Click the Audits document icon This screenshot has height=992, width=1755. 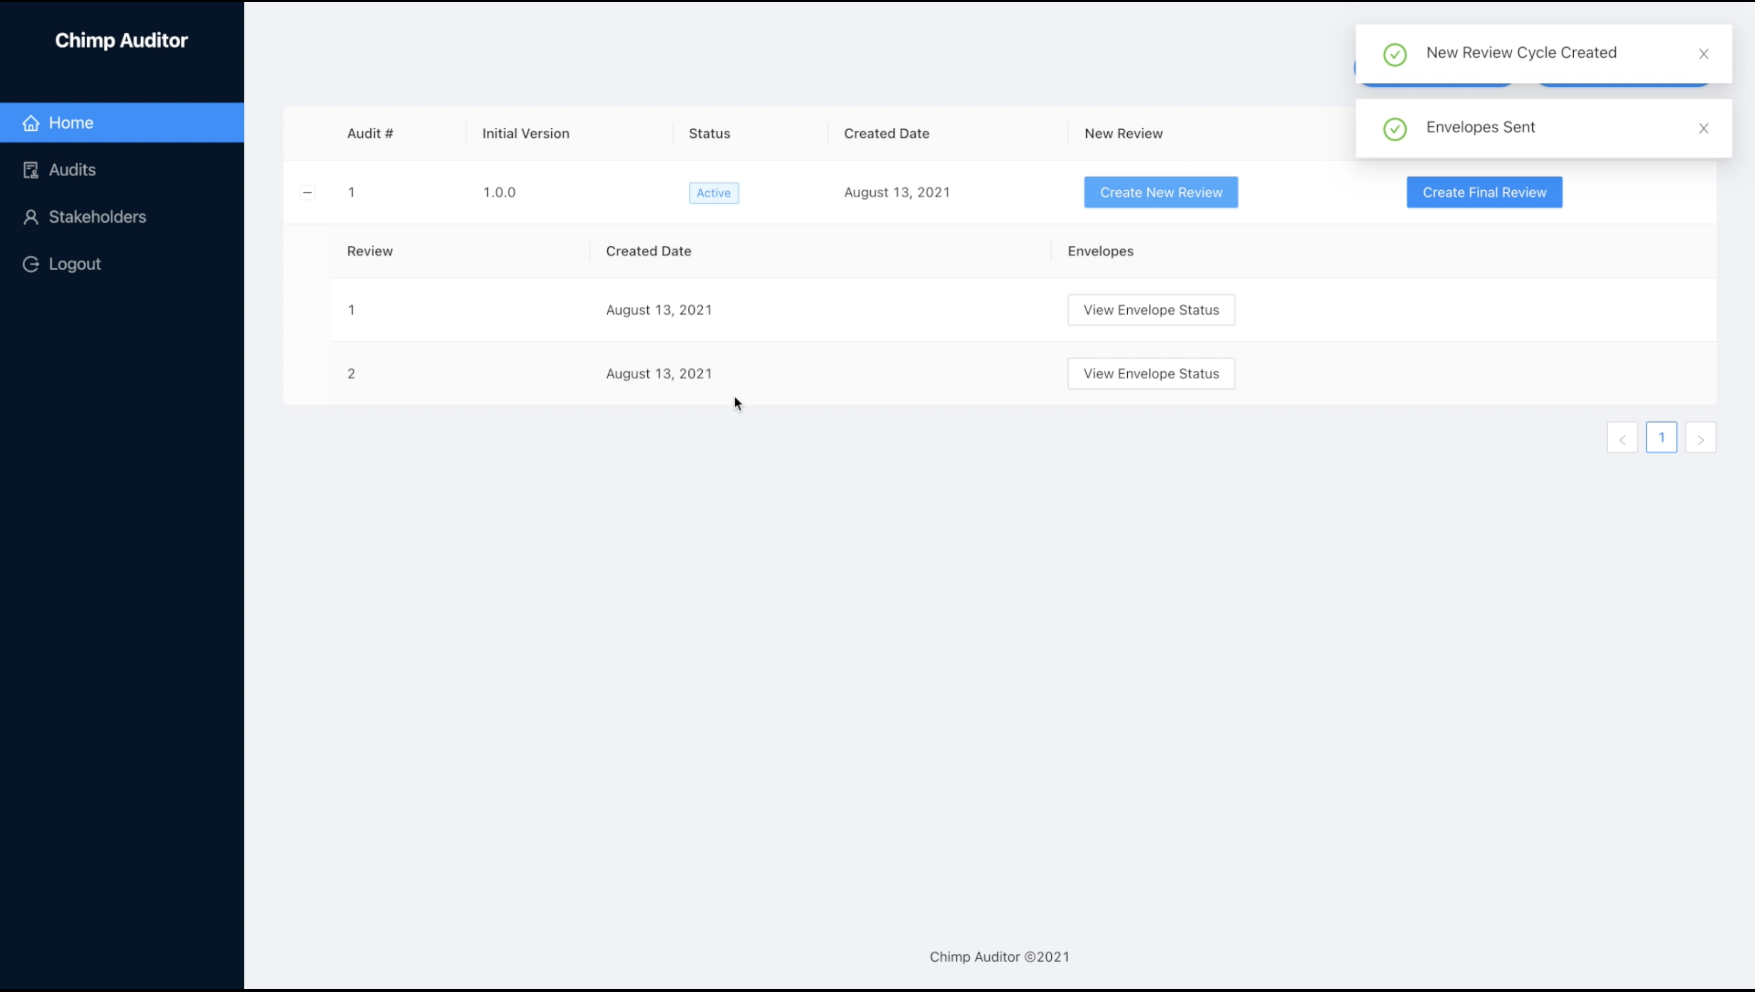(x=31, y=169)
